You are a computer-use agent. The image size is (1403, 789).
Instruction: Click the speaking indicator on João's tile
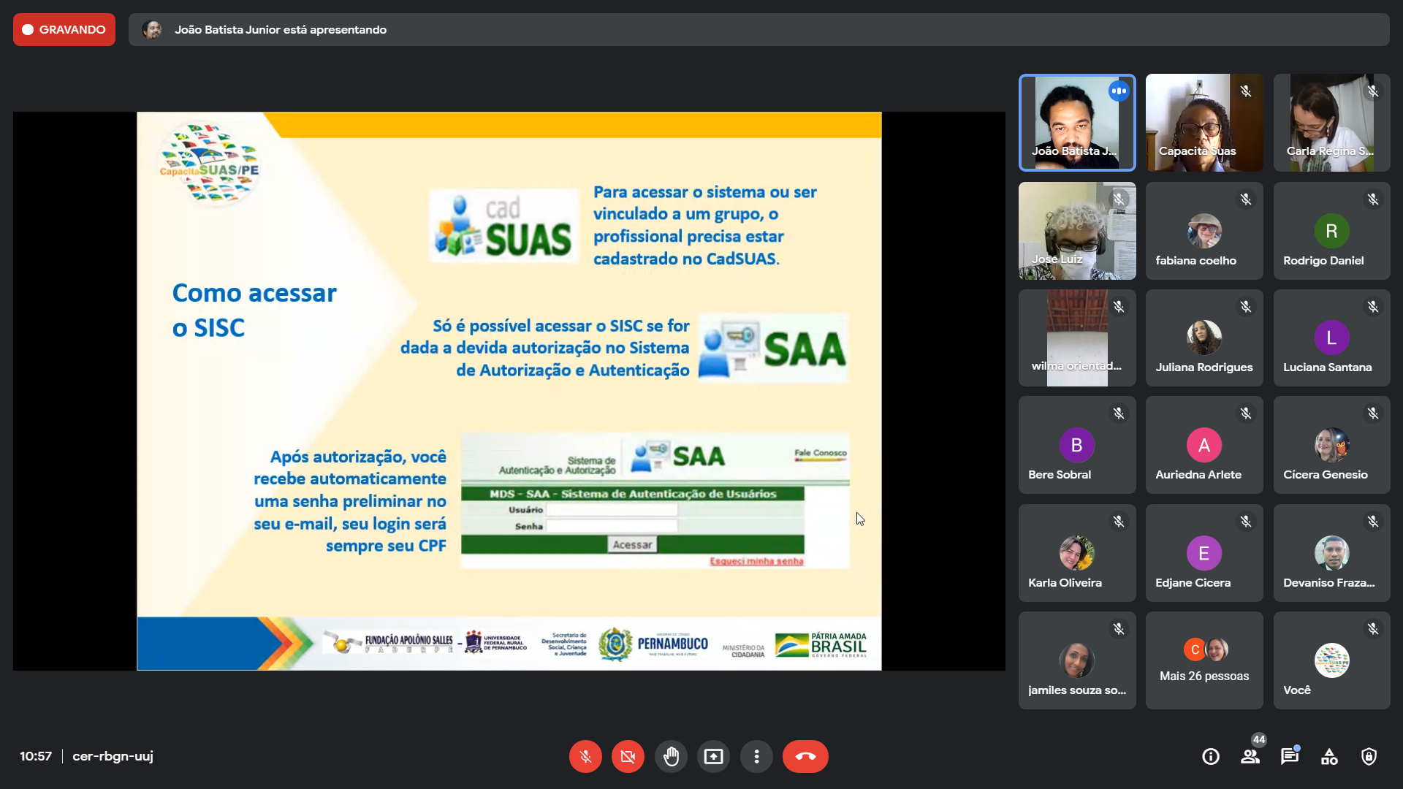[x=1118, y=91]
